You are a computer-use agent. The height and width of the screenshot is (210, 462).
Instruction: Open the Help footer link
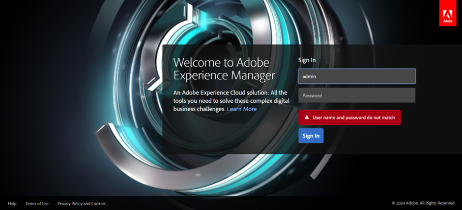pyautogui.click(x=12, y=204)
